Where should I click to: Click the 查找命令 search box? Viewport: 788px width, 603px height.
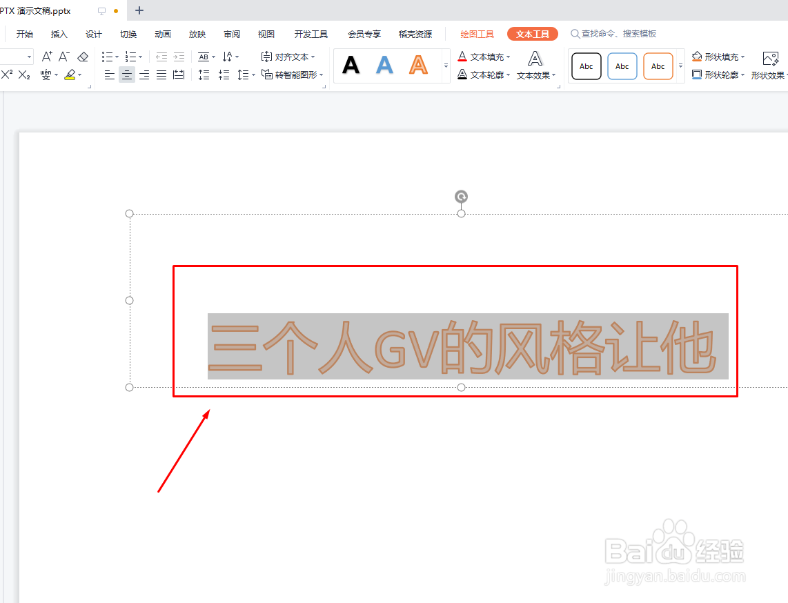pos(613,34)
